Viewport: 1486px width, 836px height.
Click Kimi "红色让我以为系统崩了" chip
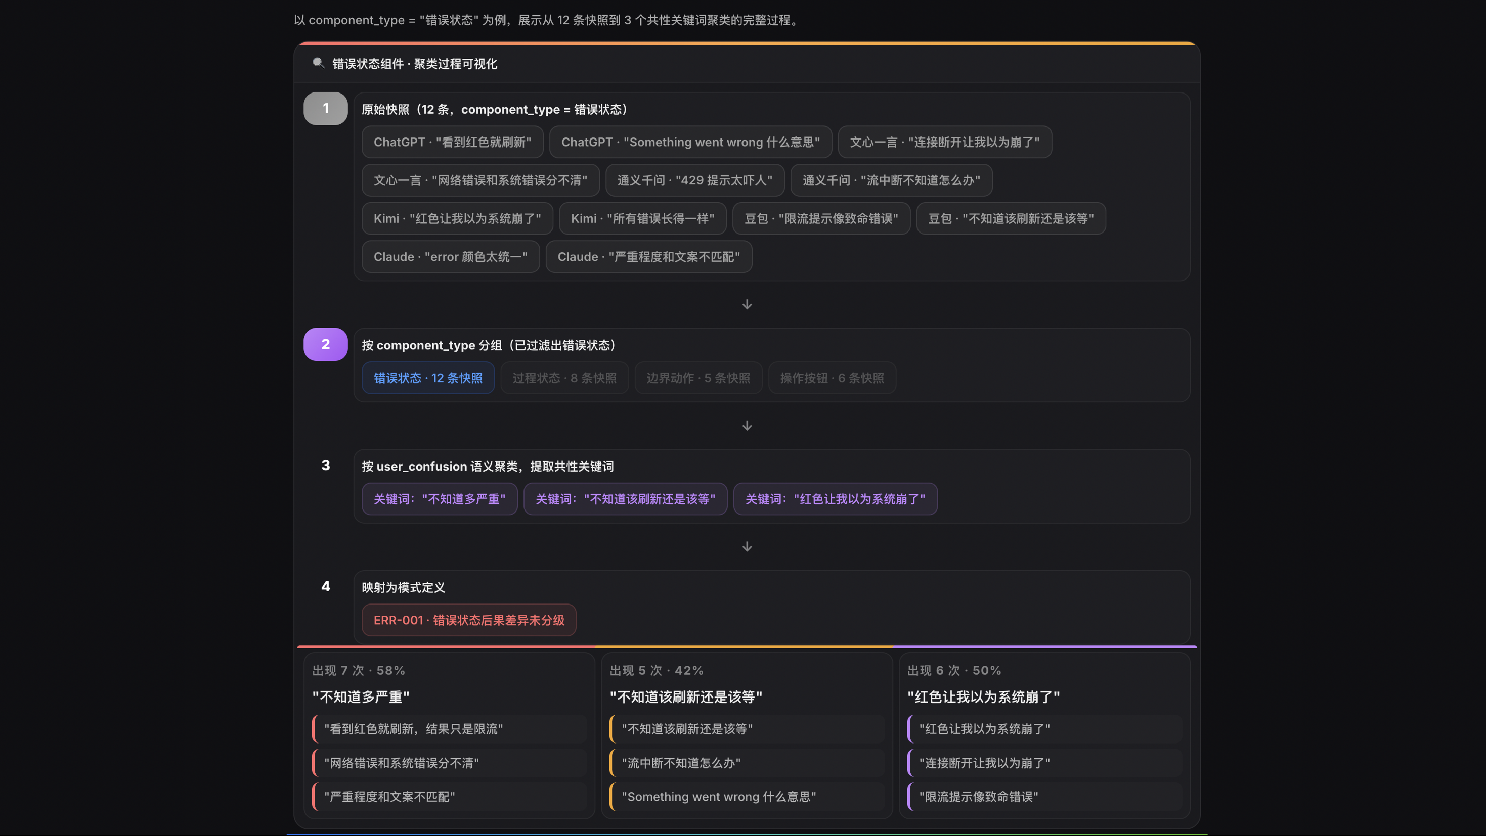[x=457, y=218]
